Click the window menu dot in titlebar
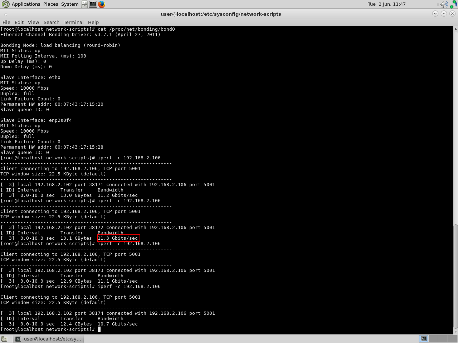Screen dimensions: 458x343 pos(6,14)
